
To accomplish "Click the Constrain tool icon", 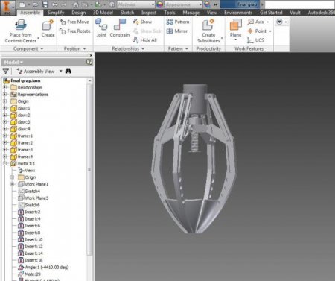I will [x=120, y=25].
